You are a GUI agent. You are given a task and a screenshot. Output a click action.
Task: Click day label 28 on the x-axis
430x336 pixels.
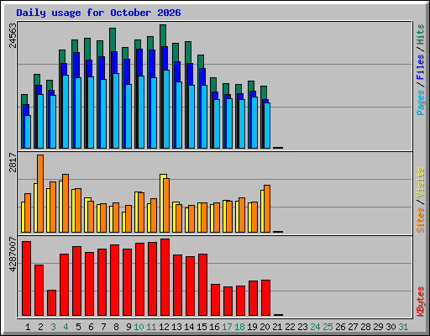click(365, 327)
